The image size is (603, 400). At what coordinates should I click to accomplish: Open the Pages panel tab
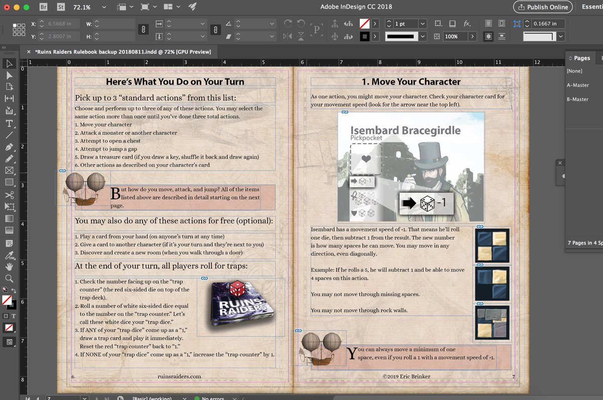[x=581, y=58]
